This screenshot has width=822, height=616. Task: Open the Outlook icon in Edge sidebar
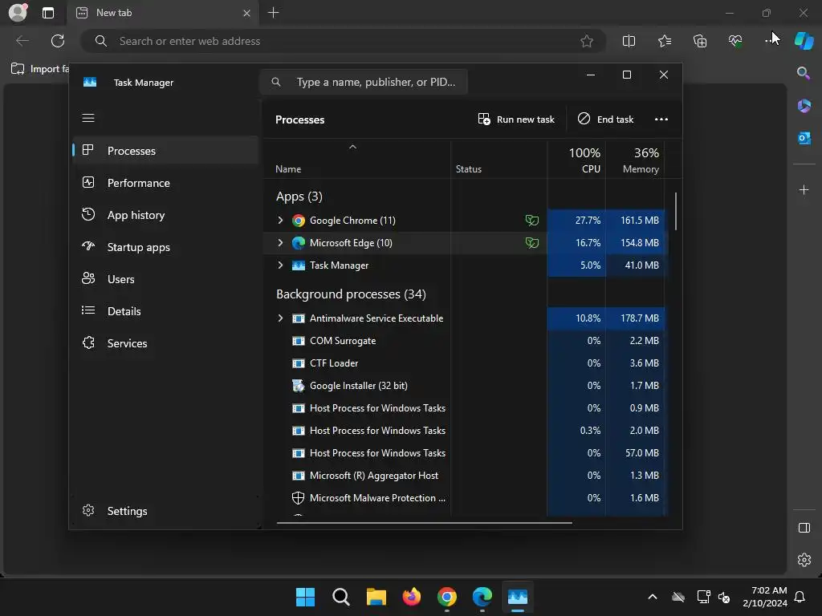click(x=804, y=138)
